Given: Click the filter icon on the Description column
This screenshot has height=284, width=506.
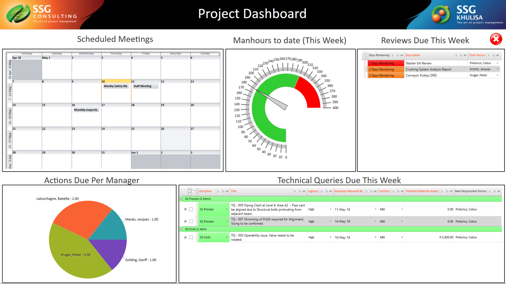Looking at the screenshot, I should point(461,55).
